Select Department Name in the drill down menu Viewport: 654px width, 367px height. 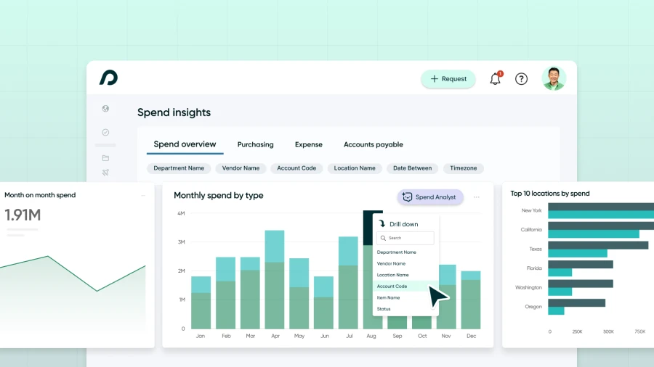[396, 252]
